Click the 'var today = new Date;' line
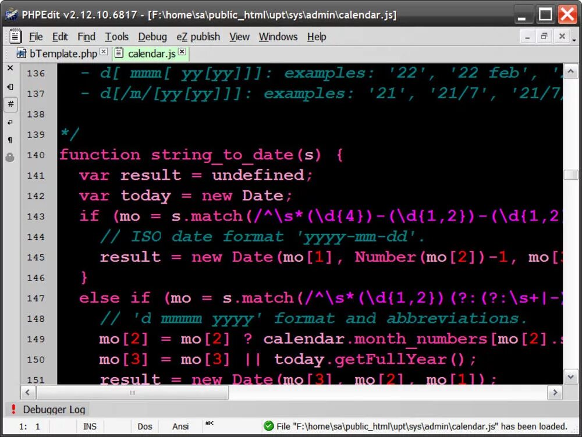Image resolution: width=582 pixels, height=437 pixels. coord(186,196)
